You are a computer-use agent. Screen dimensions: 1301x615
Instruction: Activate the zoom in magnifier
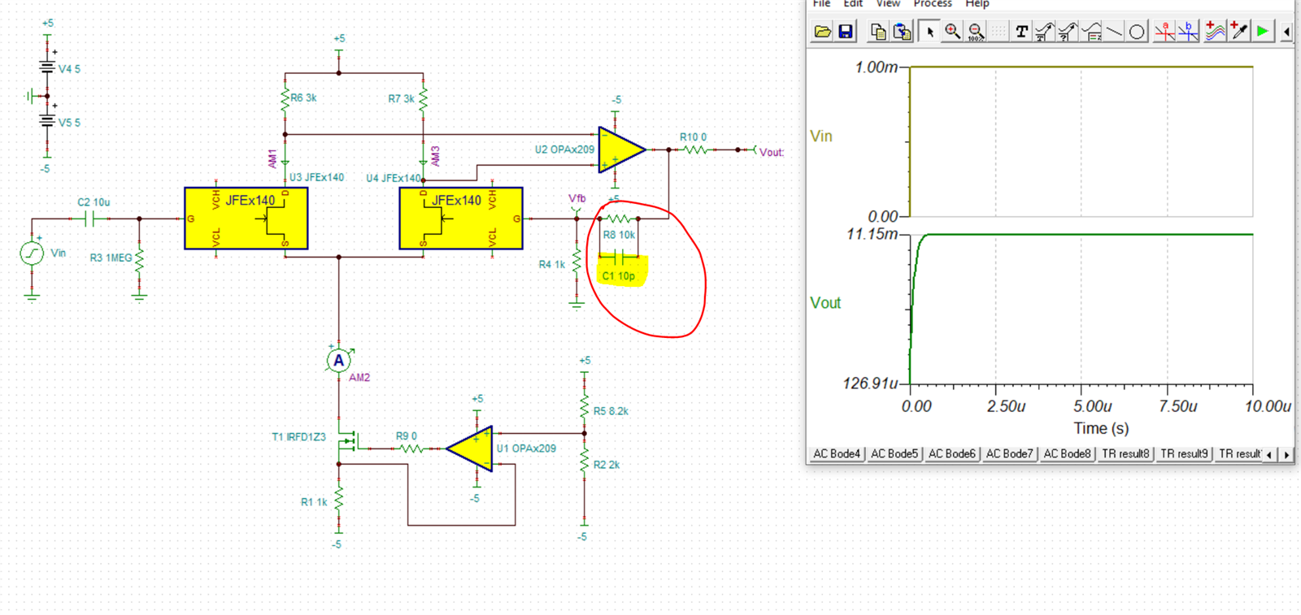(x=952, y=32)
